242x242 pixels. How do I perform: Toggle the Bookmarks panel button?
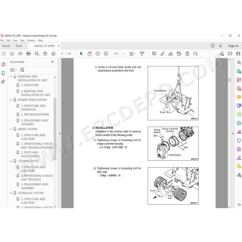[x=3, y=73]
